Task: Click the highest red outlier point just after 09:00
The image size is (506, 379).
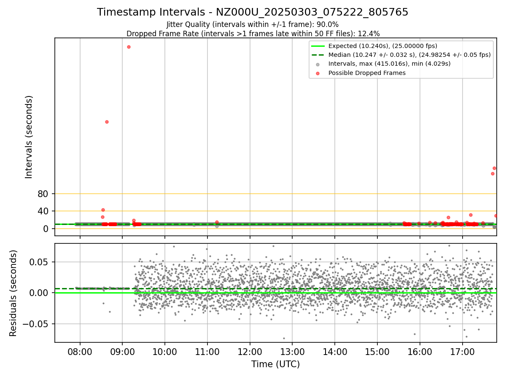Action: [129, 47]
